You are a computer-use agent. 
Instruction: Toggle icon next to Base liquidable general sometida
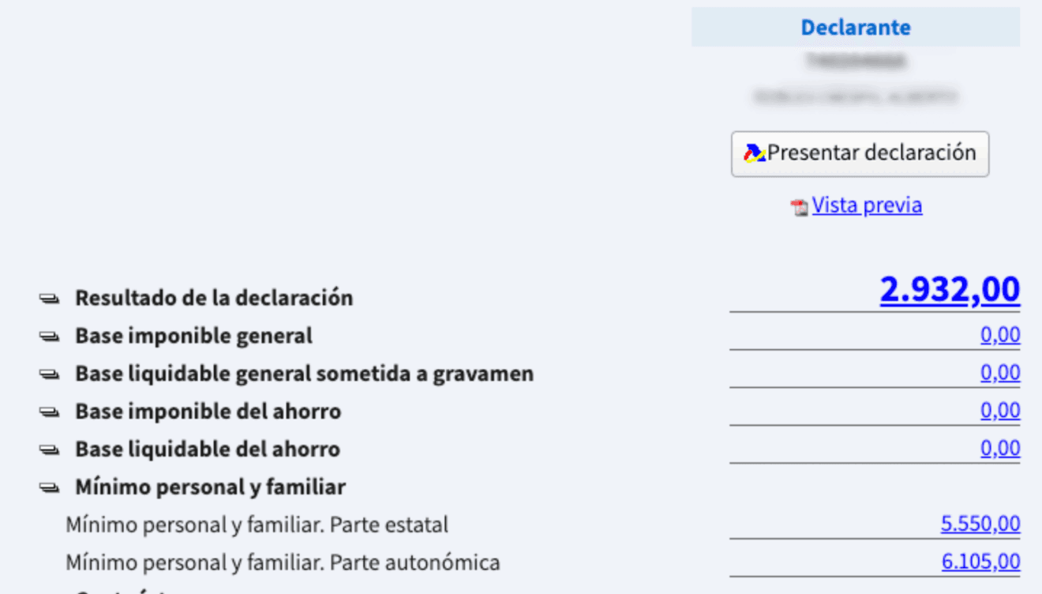click(x=49, y=374)
